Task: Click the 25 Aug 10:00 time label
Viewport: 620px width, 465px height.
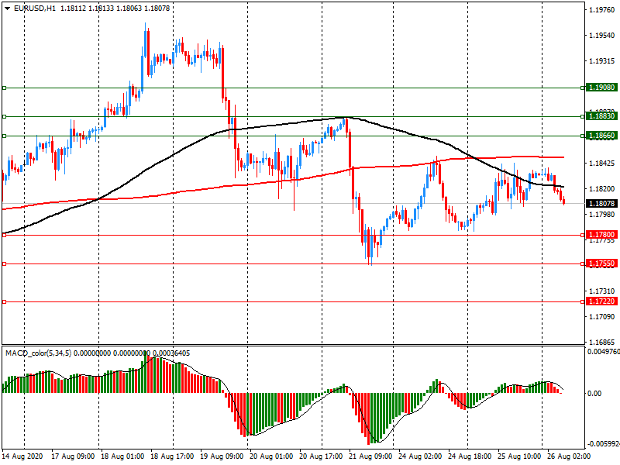Action: click(519, 456)
